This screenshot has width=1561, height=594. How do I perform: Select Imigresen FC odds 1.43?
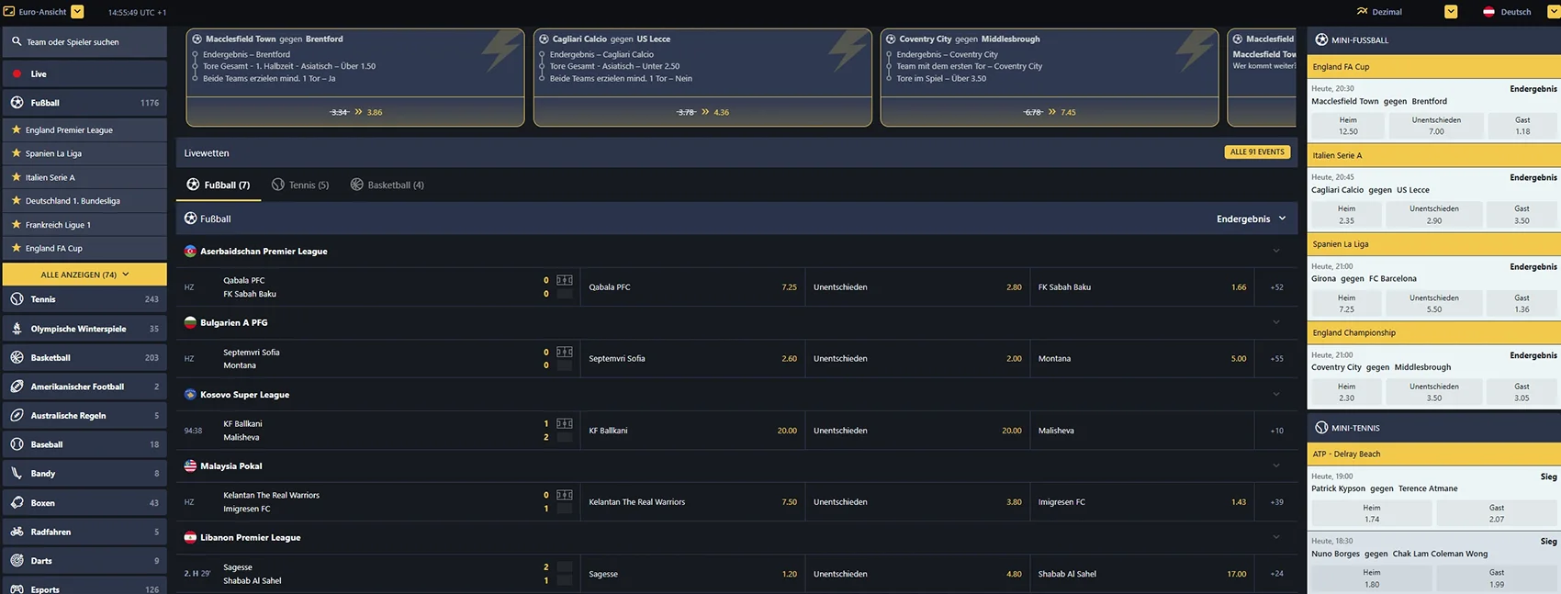1141,501
